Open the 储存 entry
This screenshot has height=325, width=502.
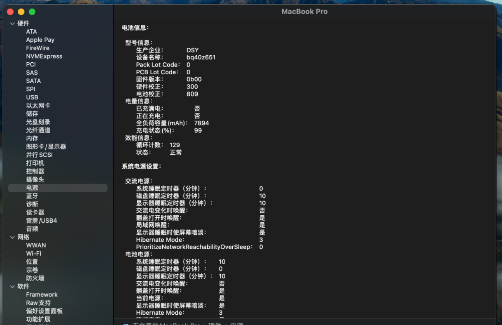point(32,114)
